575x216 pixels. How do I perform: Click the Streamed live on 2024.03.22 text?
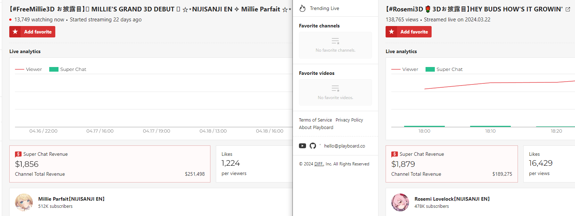[457, 20]
